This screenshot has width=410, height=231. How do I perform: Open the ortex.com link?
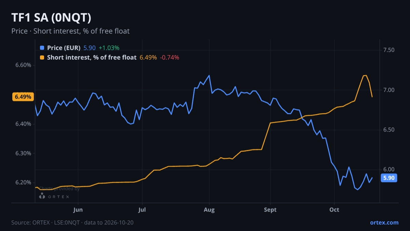coord(384,222)
